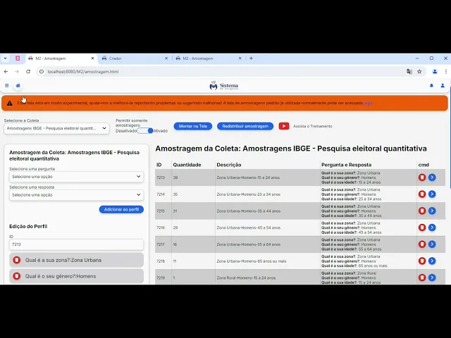Click 'Zona Urbana-Homens-35 a 44 anos' cell
The image size is (451, 338).
(x=268, y=211)
